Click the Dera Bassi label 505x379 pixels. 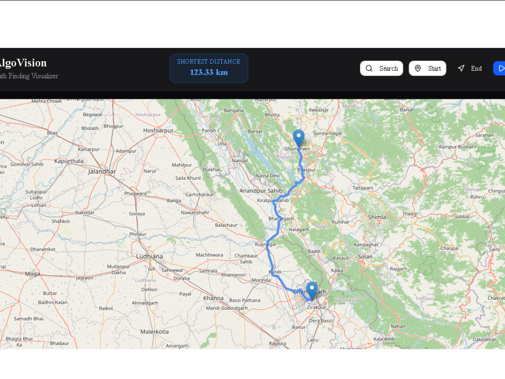321,321
